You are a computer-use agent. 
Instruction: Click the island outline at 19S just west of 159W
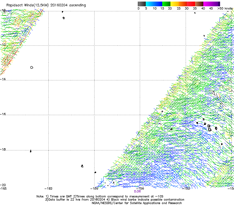click(x=82, y=166)
